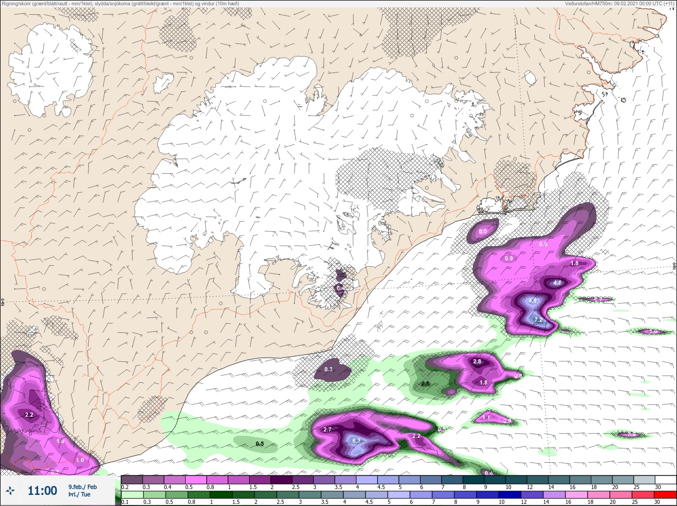Click the 0.8 value in the dark green area
The width and height of the screenshot is (677, 506).
point(425,383)
